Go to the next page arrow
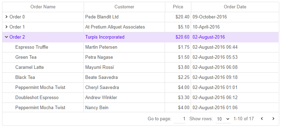Image resolution: width=282 pixels, height=130 pixels. tap(273, 119)
